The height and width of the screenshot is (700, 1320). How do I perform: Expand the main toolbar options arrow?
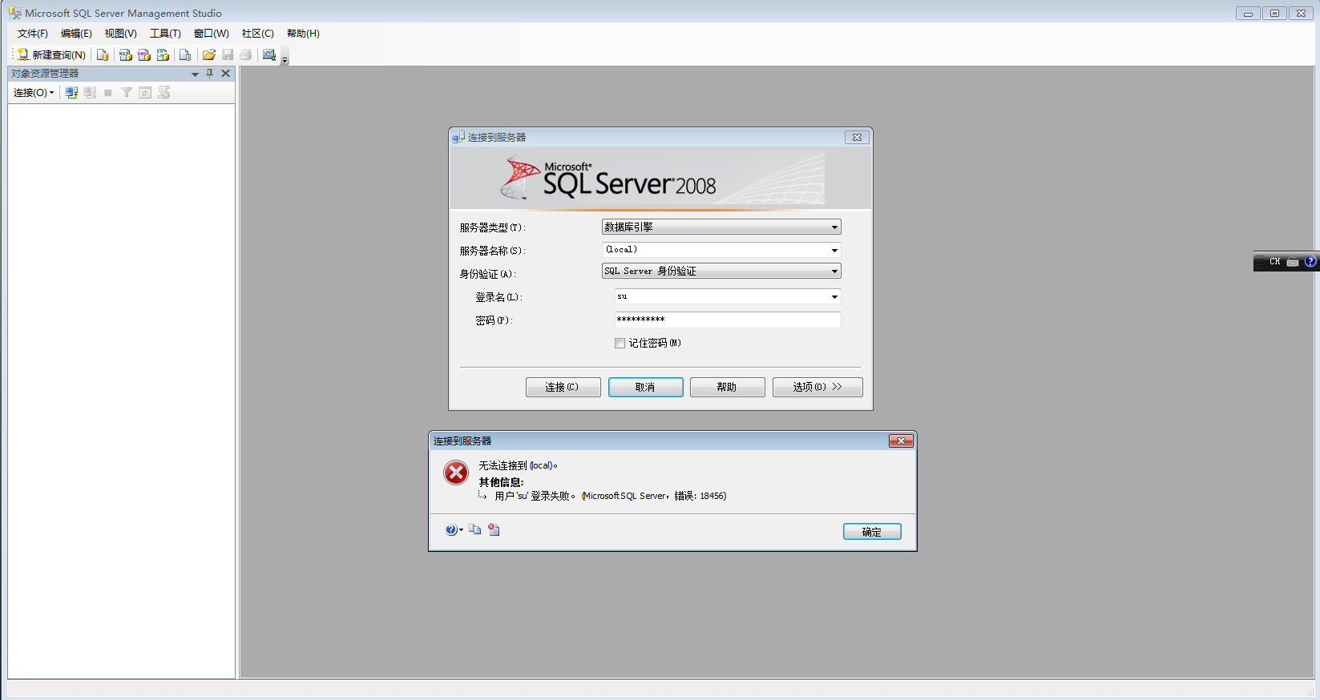pos(285,58)
